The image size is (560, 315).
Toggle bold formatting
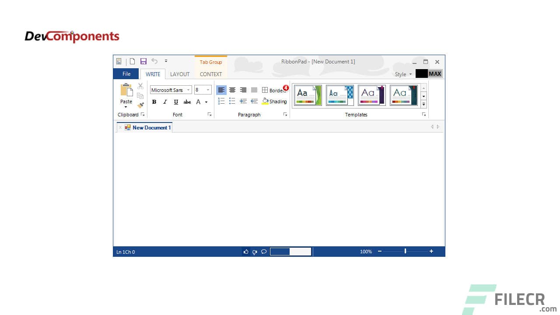154,101
